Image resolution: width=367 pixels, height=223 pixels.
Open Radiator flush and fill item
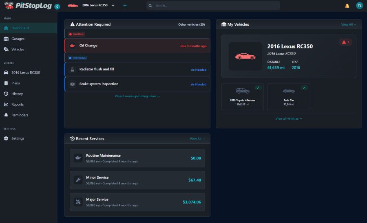coord(137,69)
